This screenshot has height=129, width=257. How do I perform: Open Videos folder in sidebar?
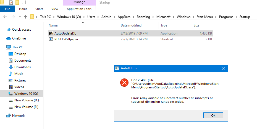pos(19,87)
